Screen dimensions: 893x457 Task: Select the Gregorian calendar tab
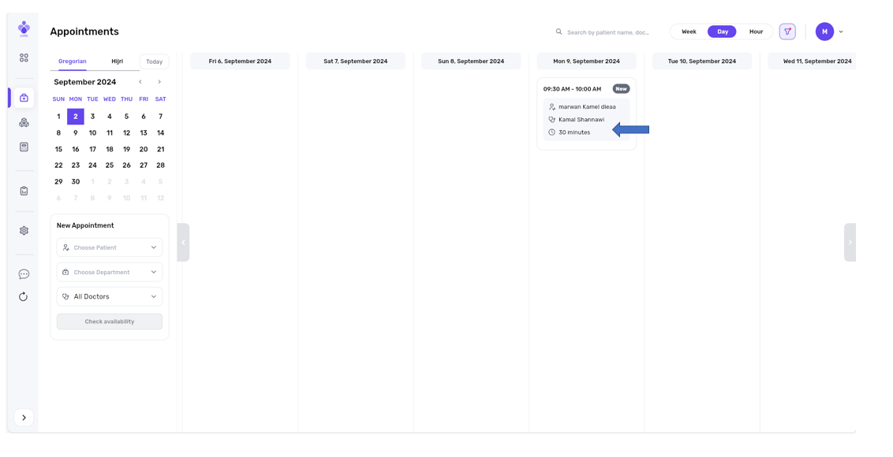click(73, 61)
